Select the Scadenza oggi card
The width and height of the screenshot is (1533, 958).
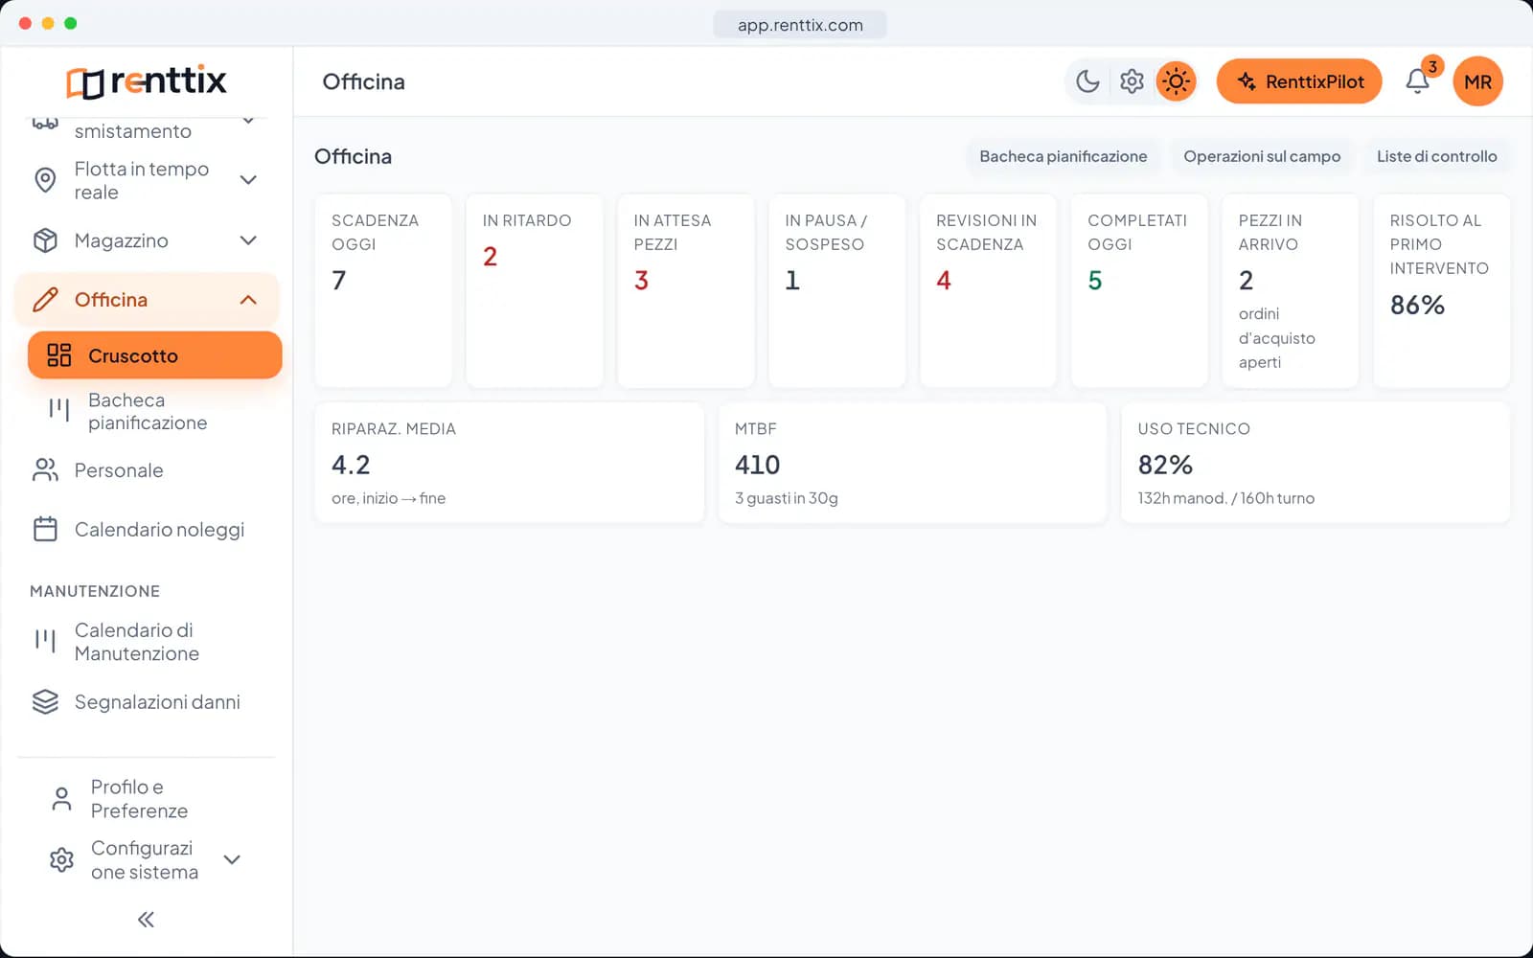(383, 291)
